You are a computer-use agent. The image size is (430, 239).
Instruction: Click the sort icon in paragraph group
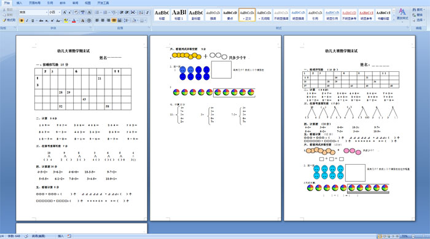(x=141, y=13)
